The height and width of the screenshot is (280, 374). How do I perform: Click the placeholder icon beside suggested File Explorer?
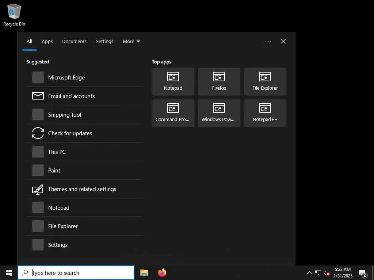click(38, 226)
